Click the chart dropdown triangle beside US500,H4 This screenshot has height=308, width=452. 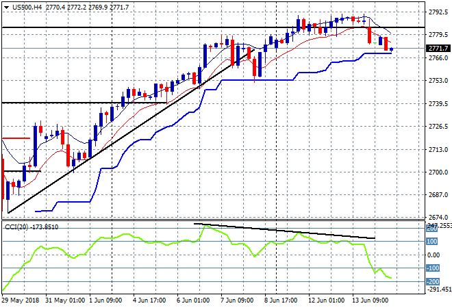(6, 8)
